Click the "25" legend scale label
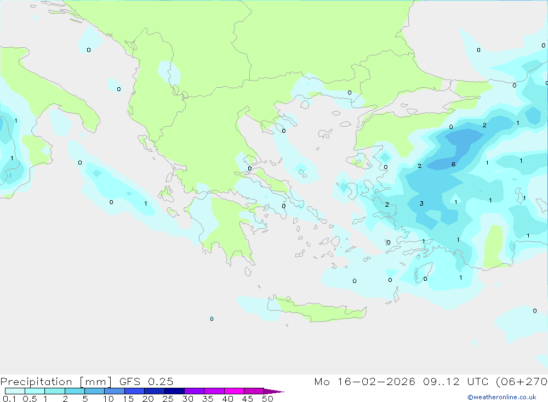The image size is (548, 402). pyautogui.click(x=168, y=399)
